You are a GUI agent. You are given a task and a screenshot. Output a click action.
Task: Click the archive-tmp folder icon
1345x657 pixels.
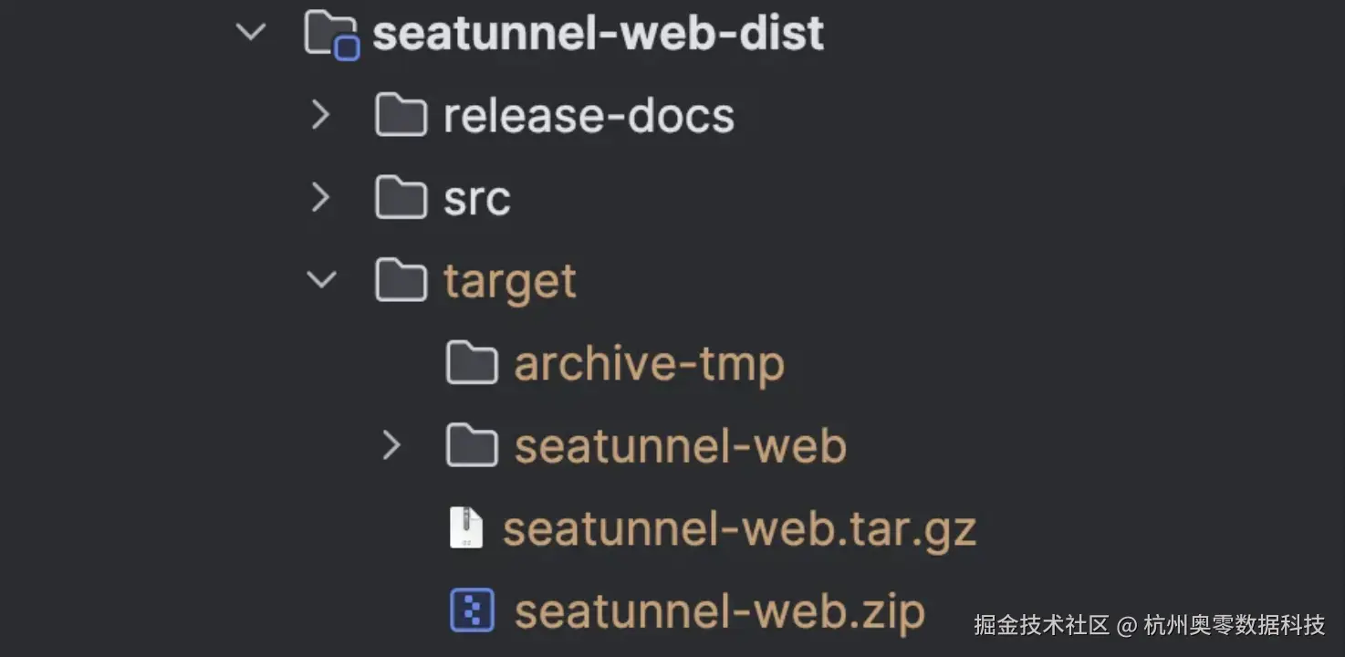tap(472, 363)
